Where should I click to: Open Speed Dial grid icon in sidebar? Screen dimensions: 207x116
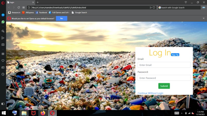[x=3, y=54]
